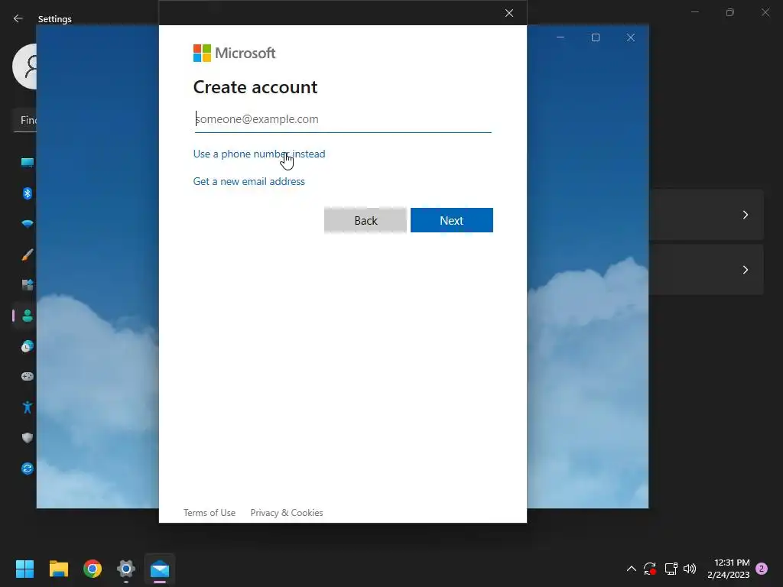Maximize the Mail app window
Image resolution: width=783 pixels, height=587 pixels.
(x=595, y=37)
